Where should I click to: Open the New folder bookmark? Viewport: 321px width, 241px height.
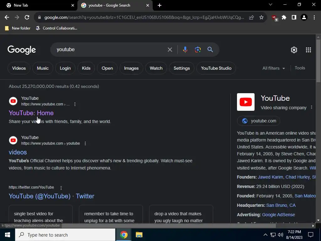[x=18, y=28]
